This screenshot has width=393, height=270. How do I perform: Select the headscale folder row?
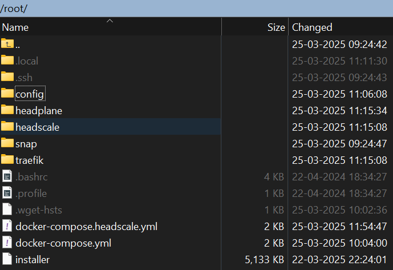pos(111,127)
